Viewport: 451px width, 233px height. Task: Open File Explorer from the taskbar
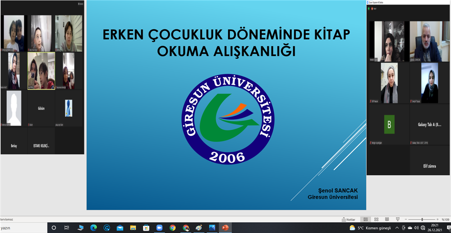(x=133, y=228)
